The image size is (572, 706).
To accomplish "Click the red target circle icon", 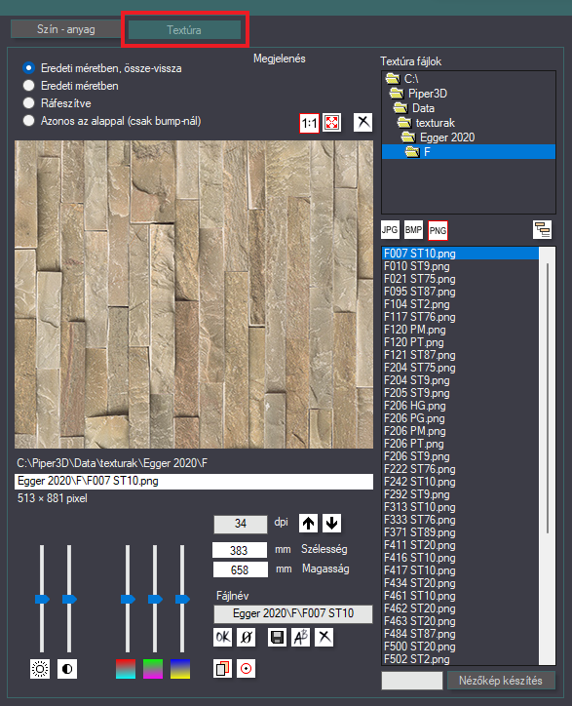I will (247, 669).
